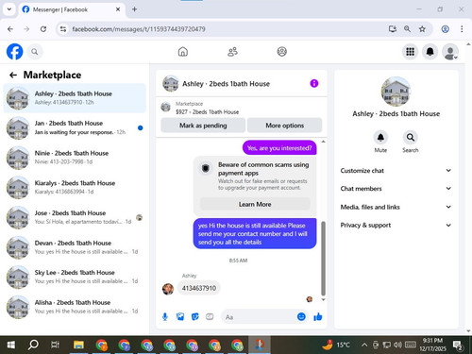Open Windows taskbar search
472x354 pixels.
point(33,345)
